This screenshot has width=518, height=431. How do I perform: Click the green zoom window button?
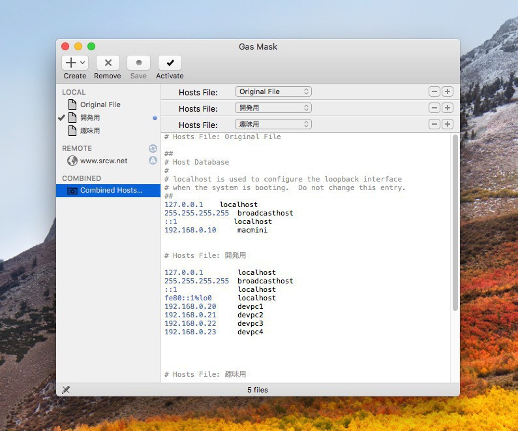(x=91, y=46)
